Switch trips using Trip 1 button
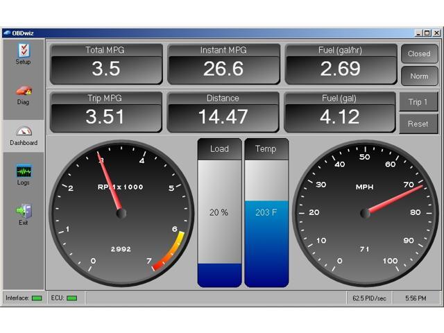Screen dimensions: 444x333 [418, 102]
